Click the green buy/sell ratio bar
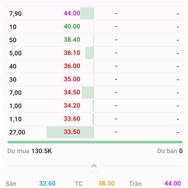 (x=95, y=142)
